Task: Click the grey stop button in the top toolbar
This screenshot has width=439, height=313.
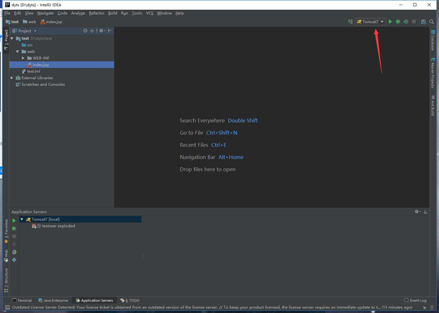Action: (414, 22)
